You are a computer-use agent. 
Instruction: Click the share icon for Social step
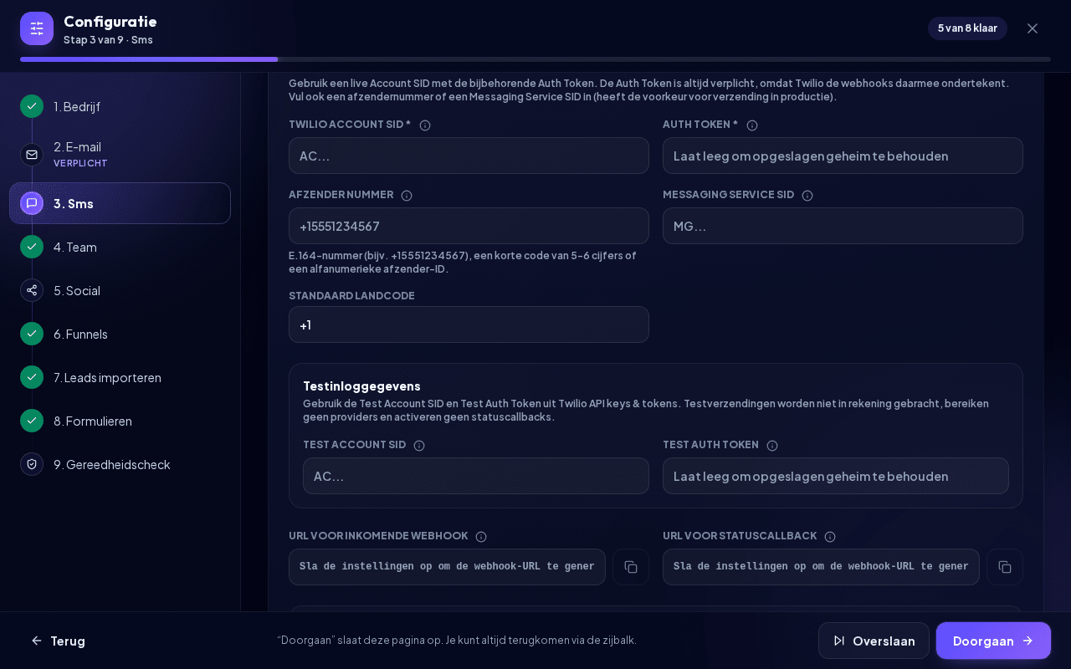click(32, 290)
